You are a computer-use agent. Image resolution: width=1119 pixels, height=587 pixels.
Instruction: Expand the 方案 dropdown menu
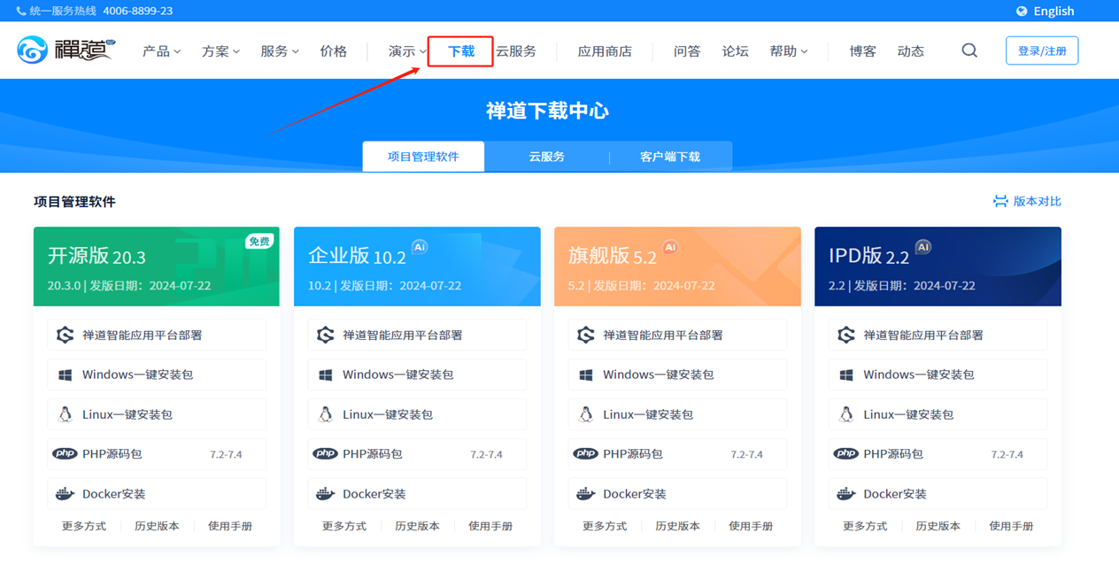pyautogui.click(x=220, y=51)
